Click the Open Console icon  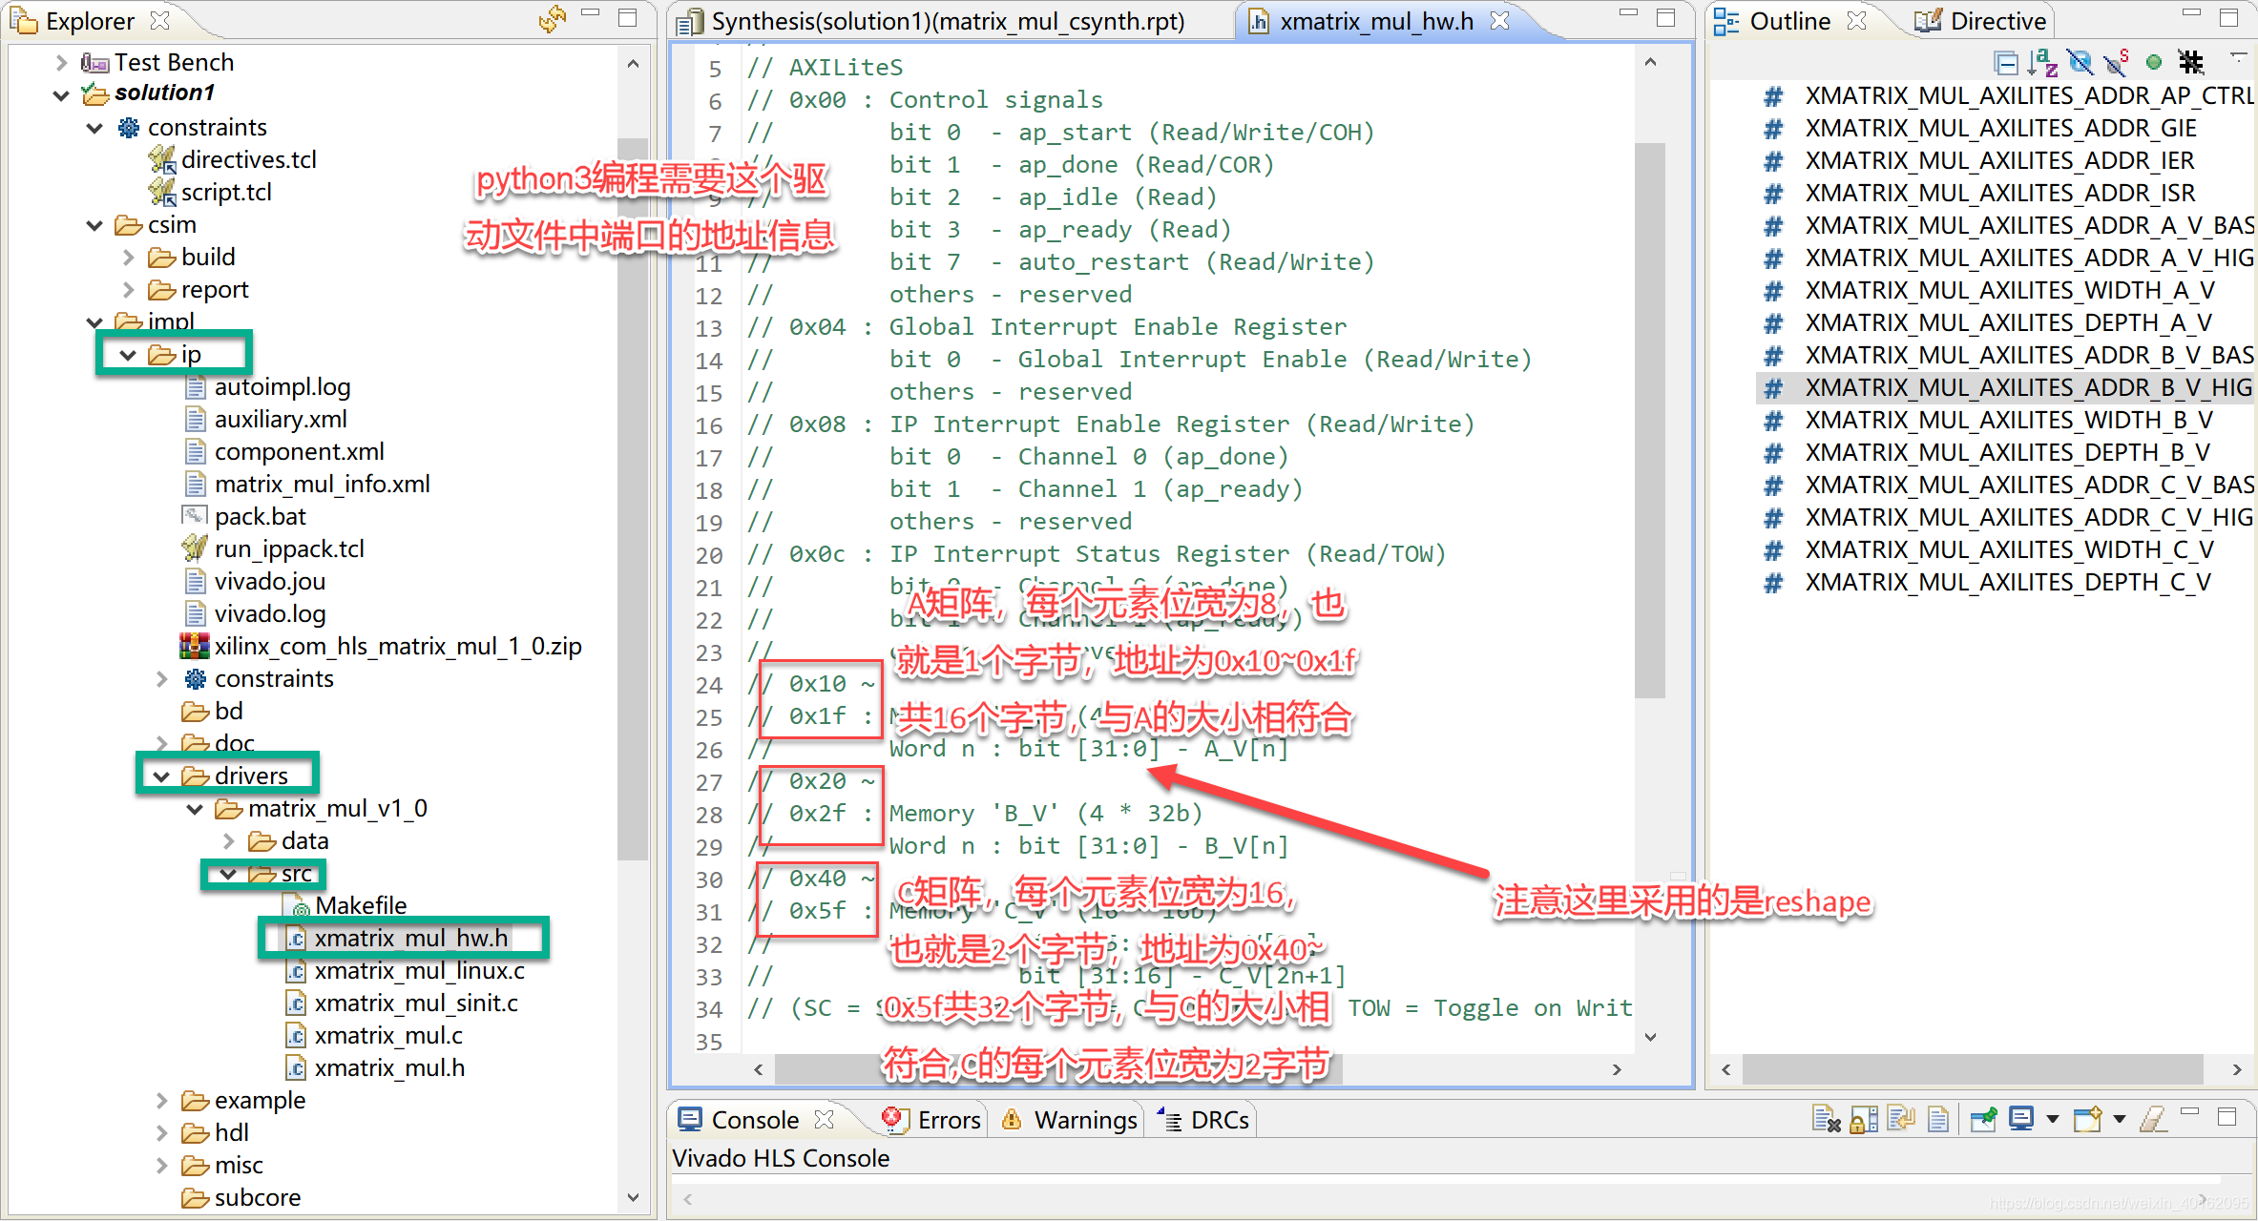[x=2088, y=1119]
